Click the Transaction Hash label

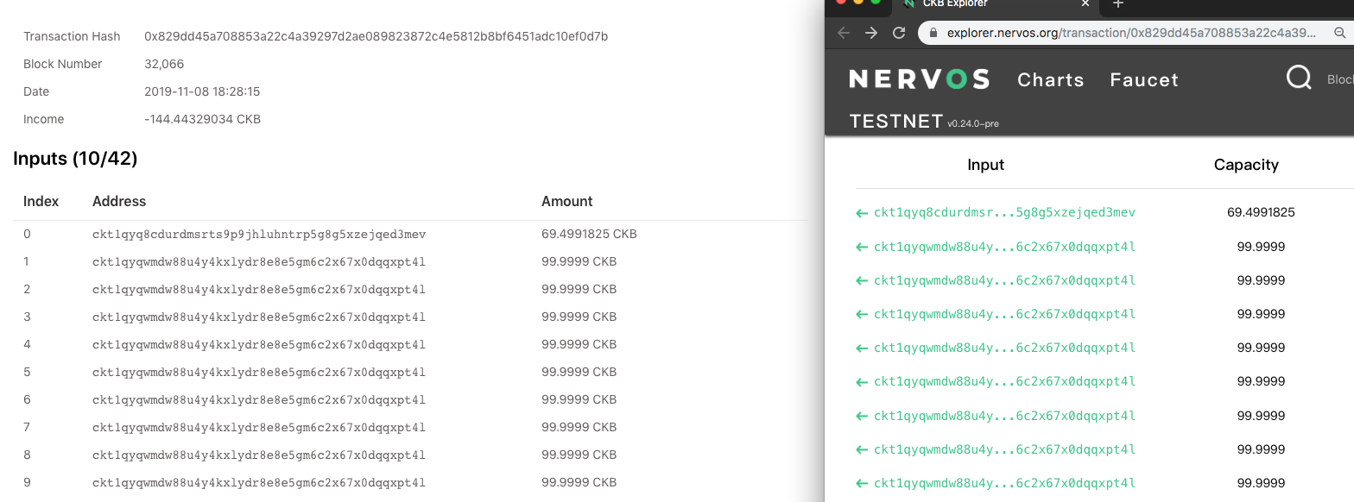pos(72,36)
